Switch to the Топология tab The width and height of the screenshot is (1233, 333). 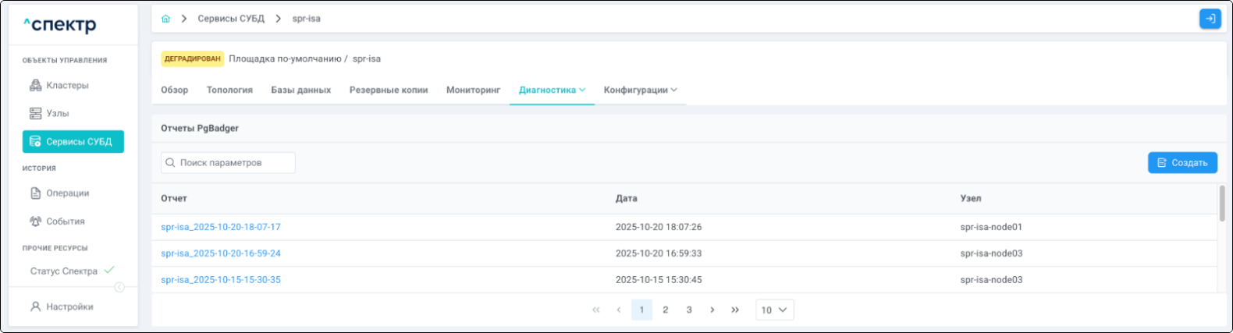pyautogui.click(x=229, y=90)
